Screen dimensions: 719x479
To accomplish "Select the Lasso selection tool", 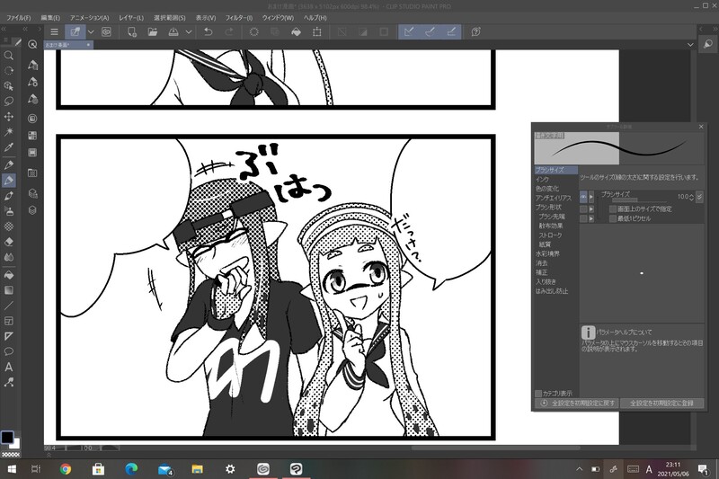I will [x=8, y=102].
